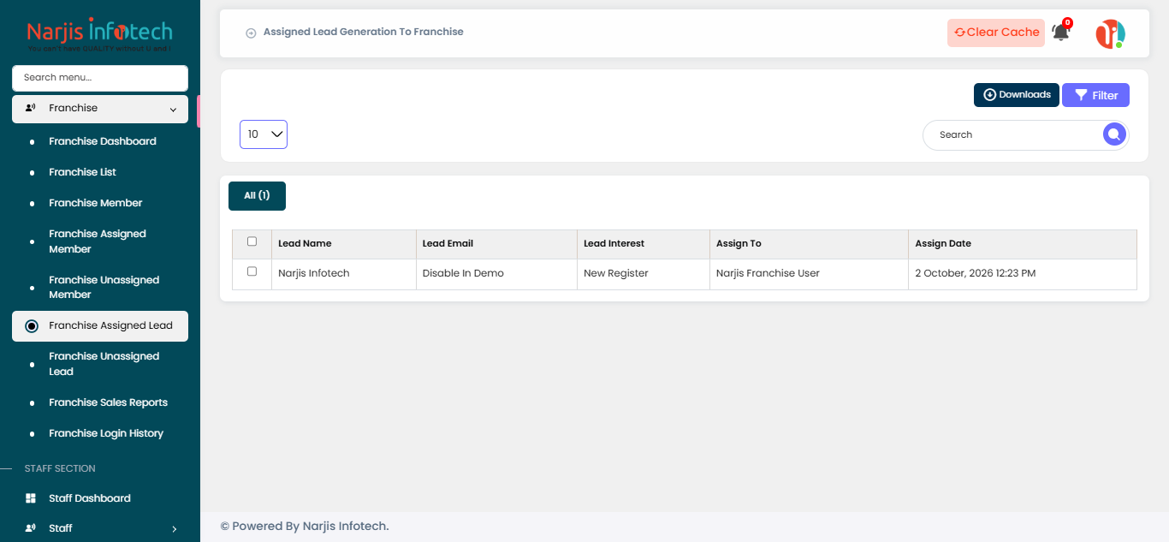The image size is (1169, 542).
Task: Click the Narjis Infotech logo
Action: tap(100, 35)
